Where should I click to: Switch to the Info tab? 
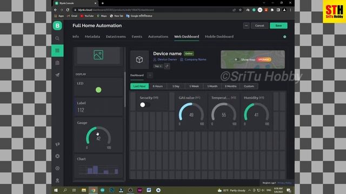click(76, 37)
